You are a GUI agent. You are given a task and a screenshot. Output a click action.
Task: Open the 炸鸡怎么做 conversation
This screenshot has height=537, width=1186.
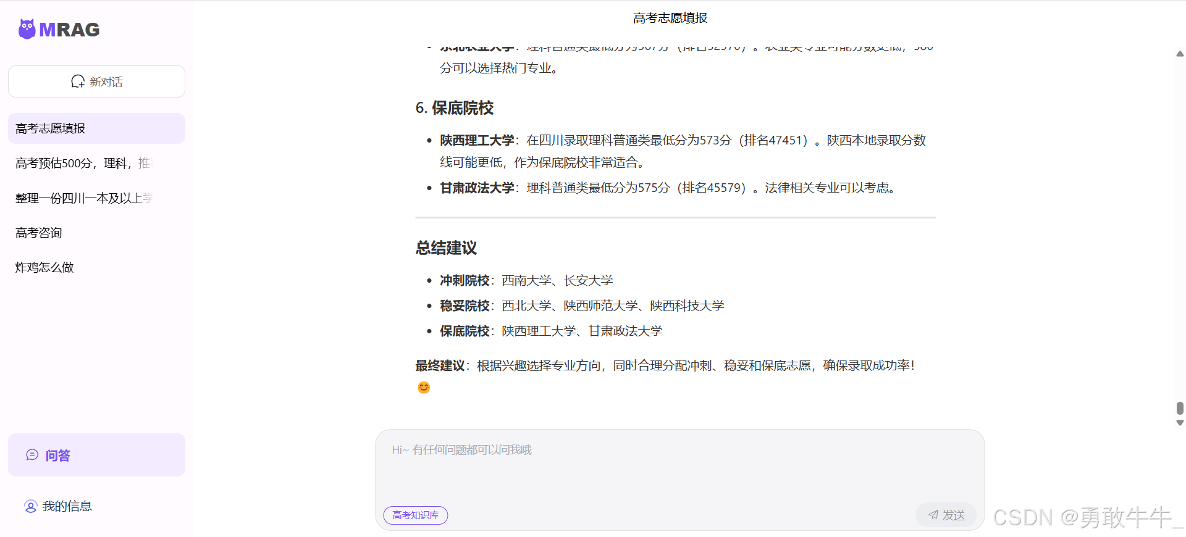pos(96,267)
